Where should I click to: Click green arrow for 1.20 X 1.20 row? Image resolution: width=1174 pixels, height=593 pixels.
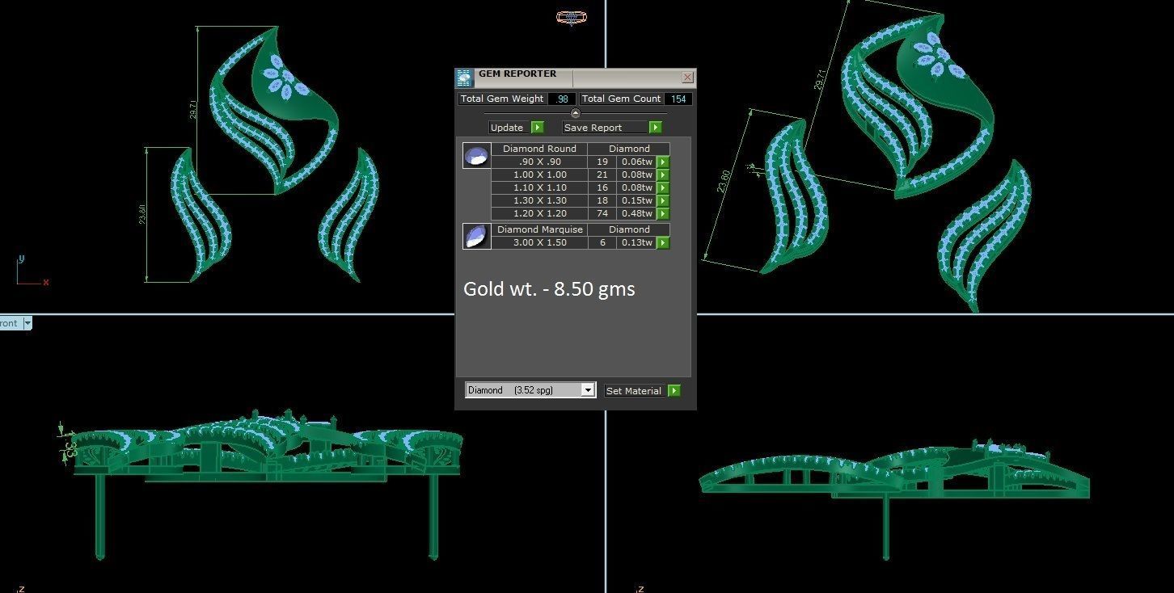[663, 213]
